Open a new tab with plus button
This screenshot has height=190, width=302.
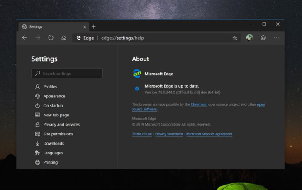(x=94, y=26)
